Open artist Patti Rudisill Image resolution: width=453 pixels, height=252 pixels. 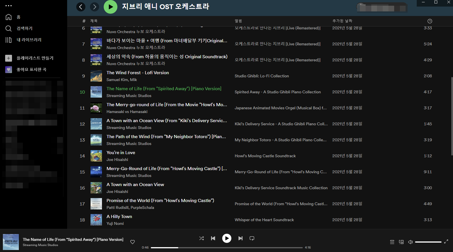click(117, 208)
